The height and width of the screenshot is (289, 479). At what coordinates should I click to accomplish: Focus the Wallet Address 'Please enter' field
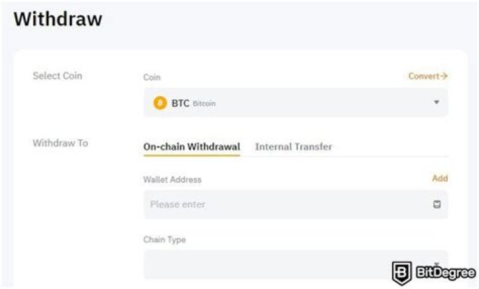coord(286,204)
